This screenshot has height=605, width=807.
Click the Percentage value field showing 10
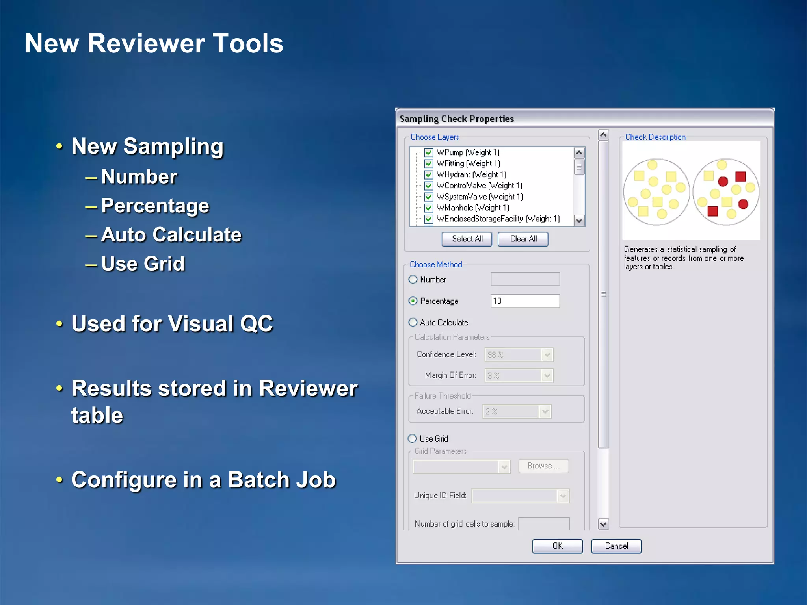(x=525, y=301)
